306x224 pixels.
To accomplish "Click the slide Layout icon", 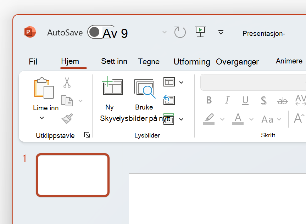I will 169,82.
